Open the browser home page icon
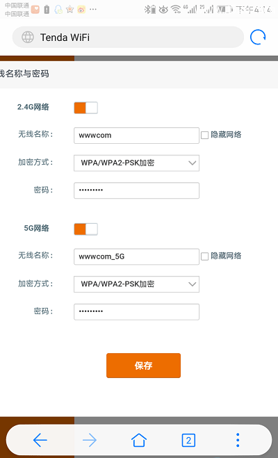 [x=139, y=440]
